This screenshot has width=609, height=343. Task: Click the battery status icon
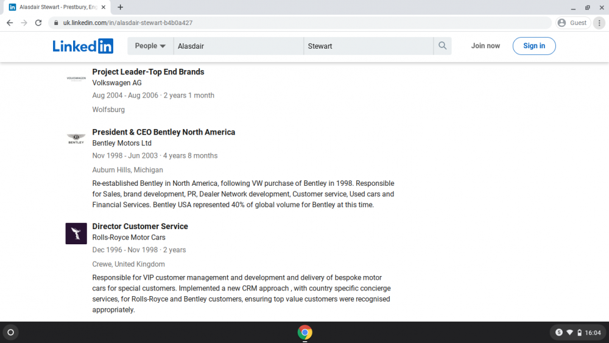[x=580, y=333]
